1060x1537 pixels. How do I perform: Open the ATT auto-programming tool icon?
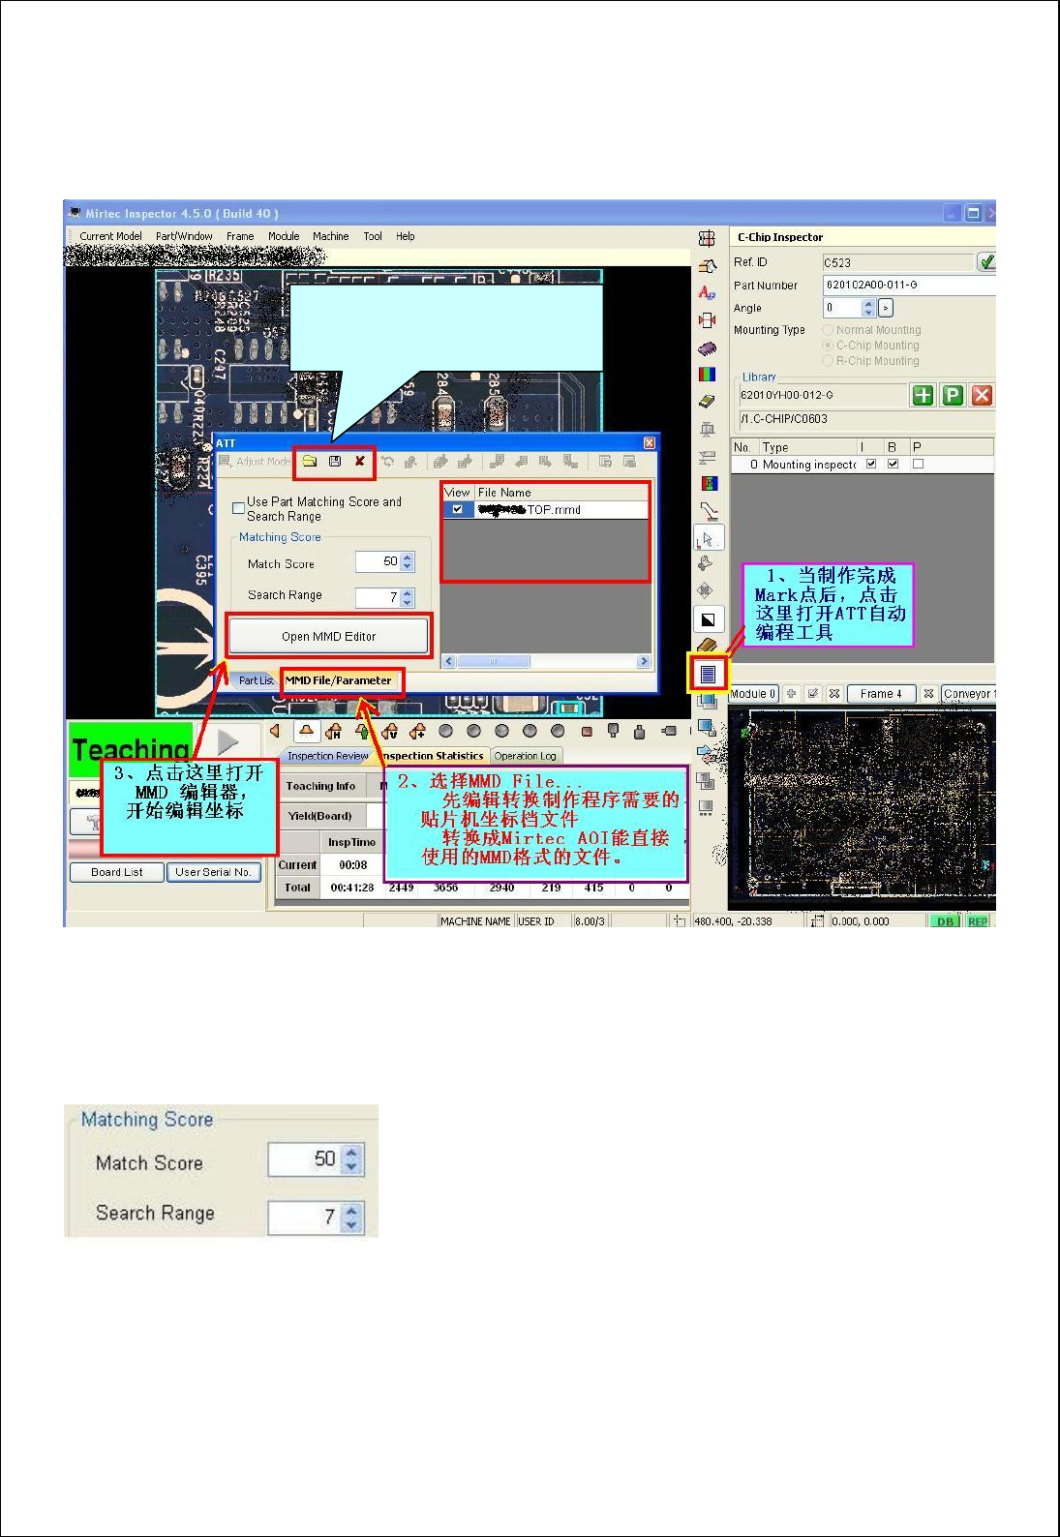click(x=708, y=674)
